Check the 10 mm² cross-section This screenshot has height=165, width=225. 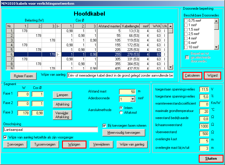[x=186, y=47]
